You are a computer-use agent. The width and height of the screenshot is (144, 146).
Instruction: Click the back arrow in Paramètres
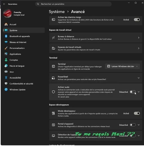(x=4, y=4)
